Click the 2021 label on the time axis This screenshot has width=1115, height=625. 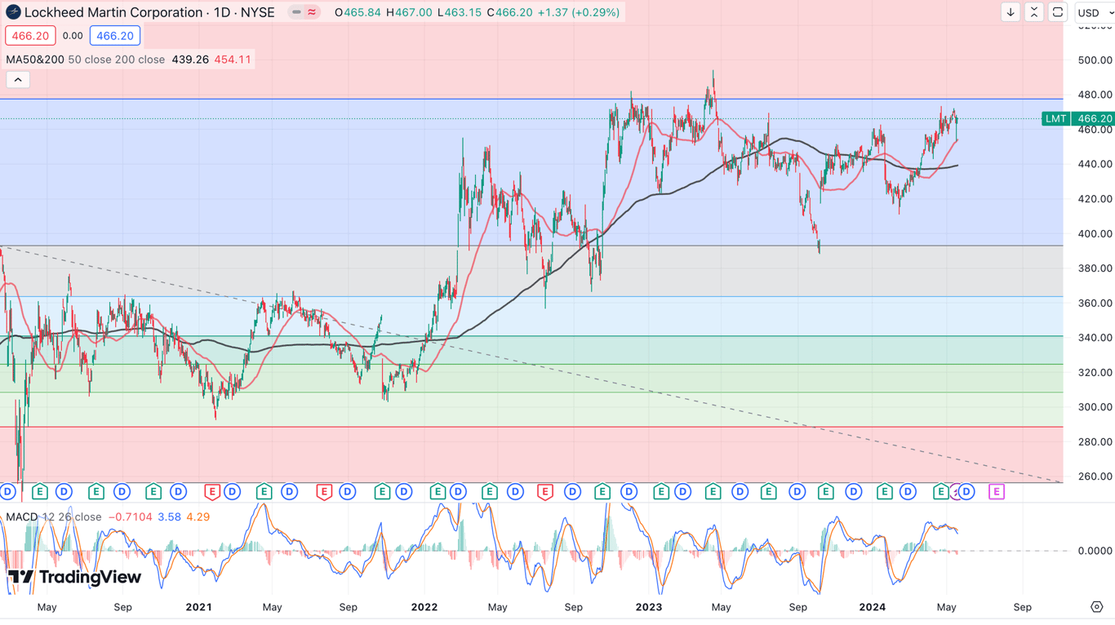click(x=198, y=607)
